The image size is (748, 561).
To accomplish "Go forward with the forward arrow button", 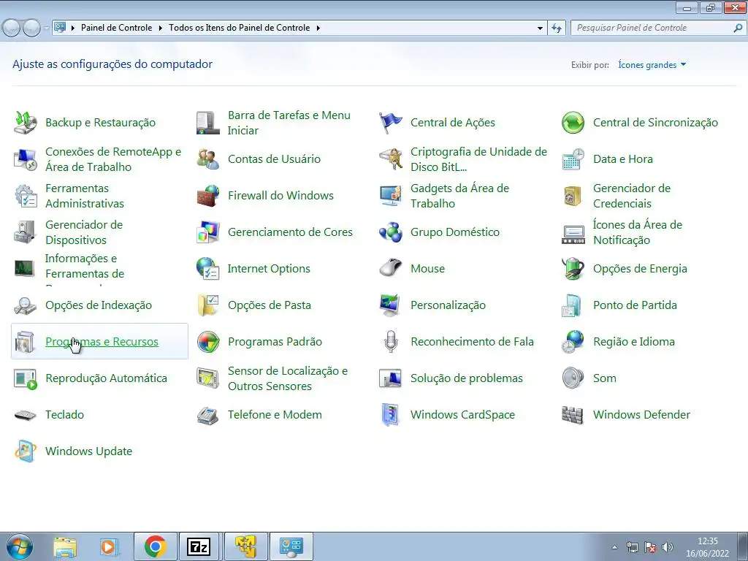I will pos(31,28).
